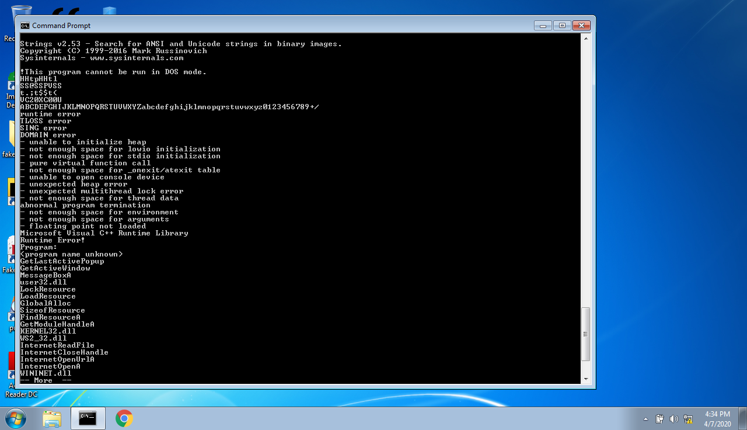Minimize the Command Prompt window

(543, 26)
